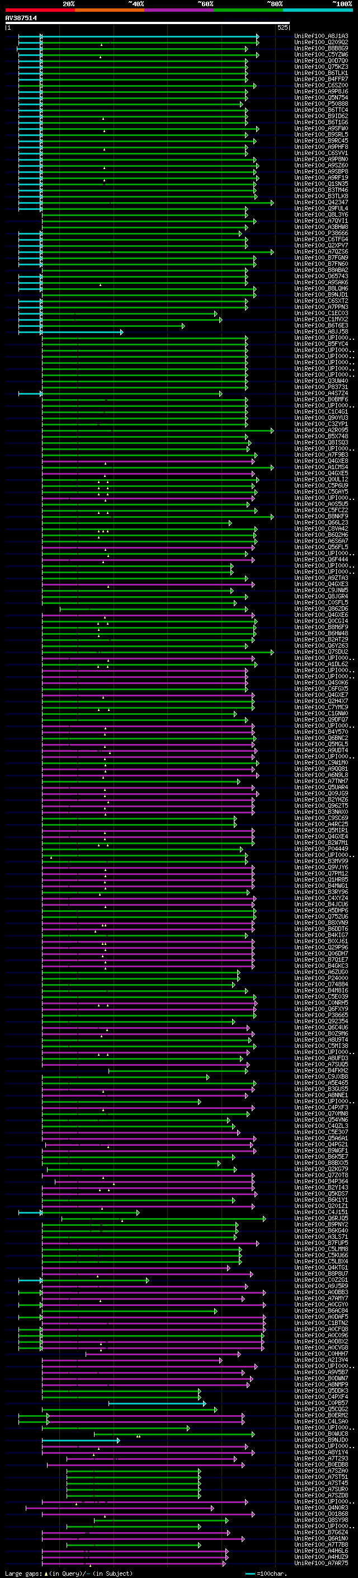Click the green ~80% identity legend bar
The height and width of the screenshot is (1578, 358).
(x=248, y=10)
